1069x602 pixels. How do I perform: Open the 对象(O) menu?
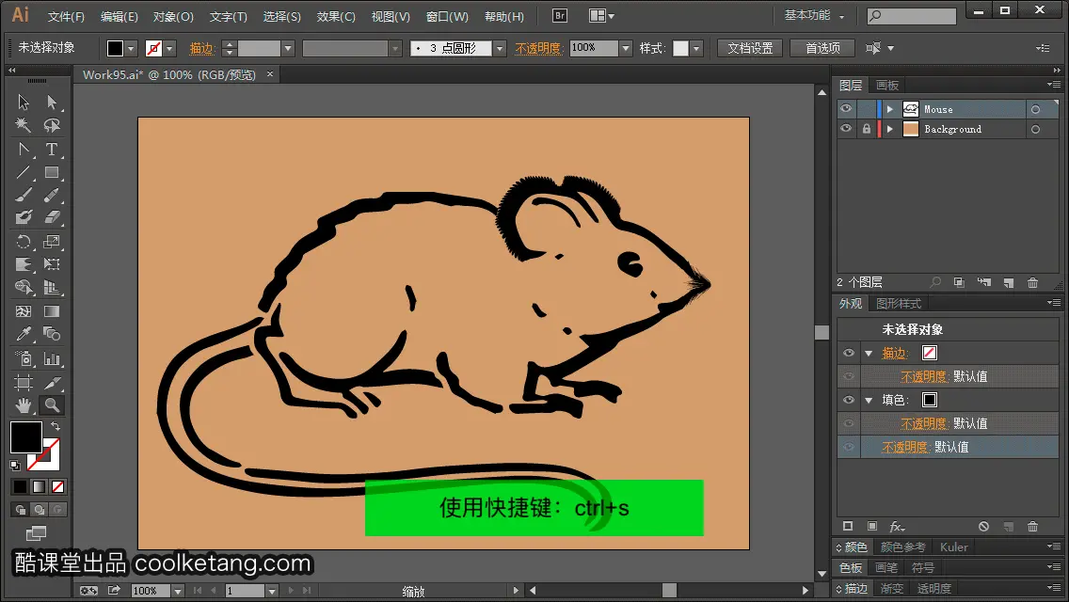[x=173, y=16]
